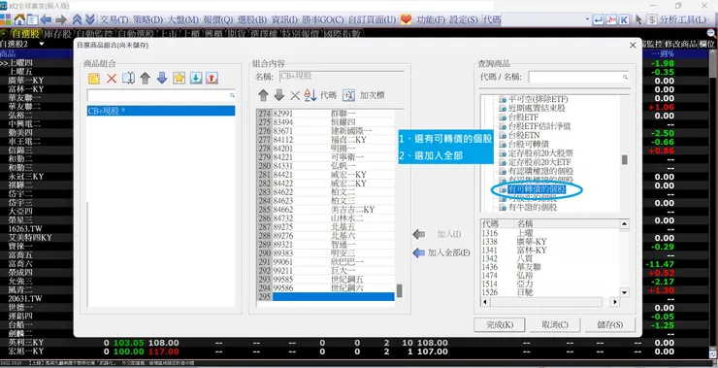Open the trend line chart icon
This screenshot has height=368, width=718.
point(611,19)
